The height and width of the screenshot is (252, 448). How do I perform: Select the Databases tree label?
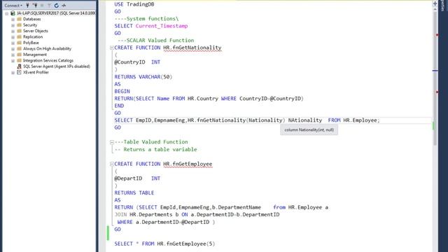coord(31,19)
